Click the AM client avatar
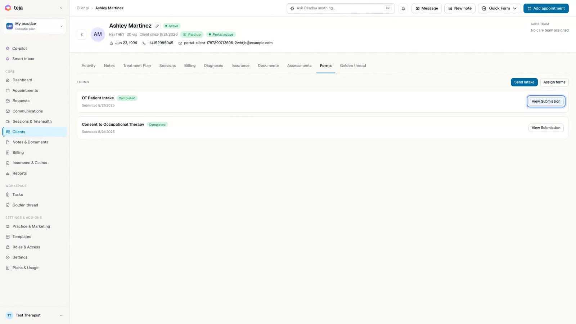 pos(98,35)
